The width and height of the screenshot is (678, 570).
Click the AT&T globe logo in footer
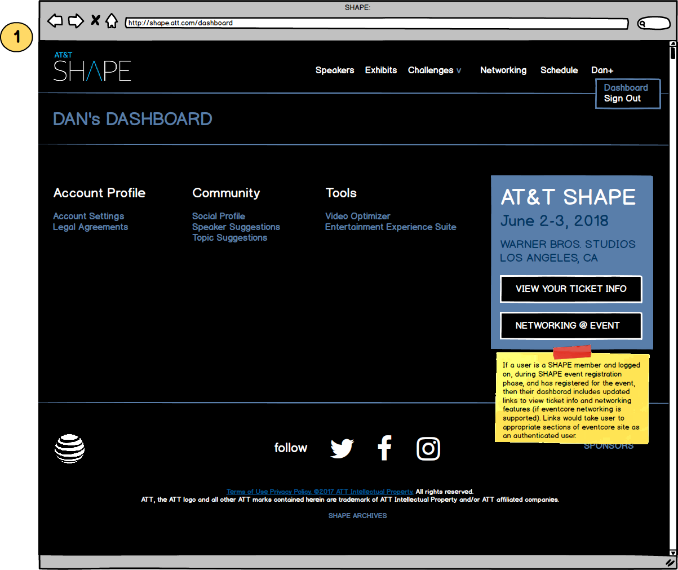(x=69, y=449)
